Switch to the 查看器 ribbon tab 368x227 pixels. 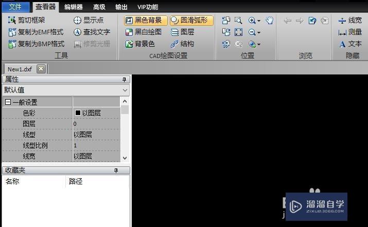coord(45,7)
